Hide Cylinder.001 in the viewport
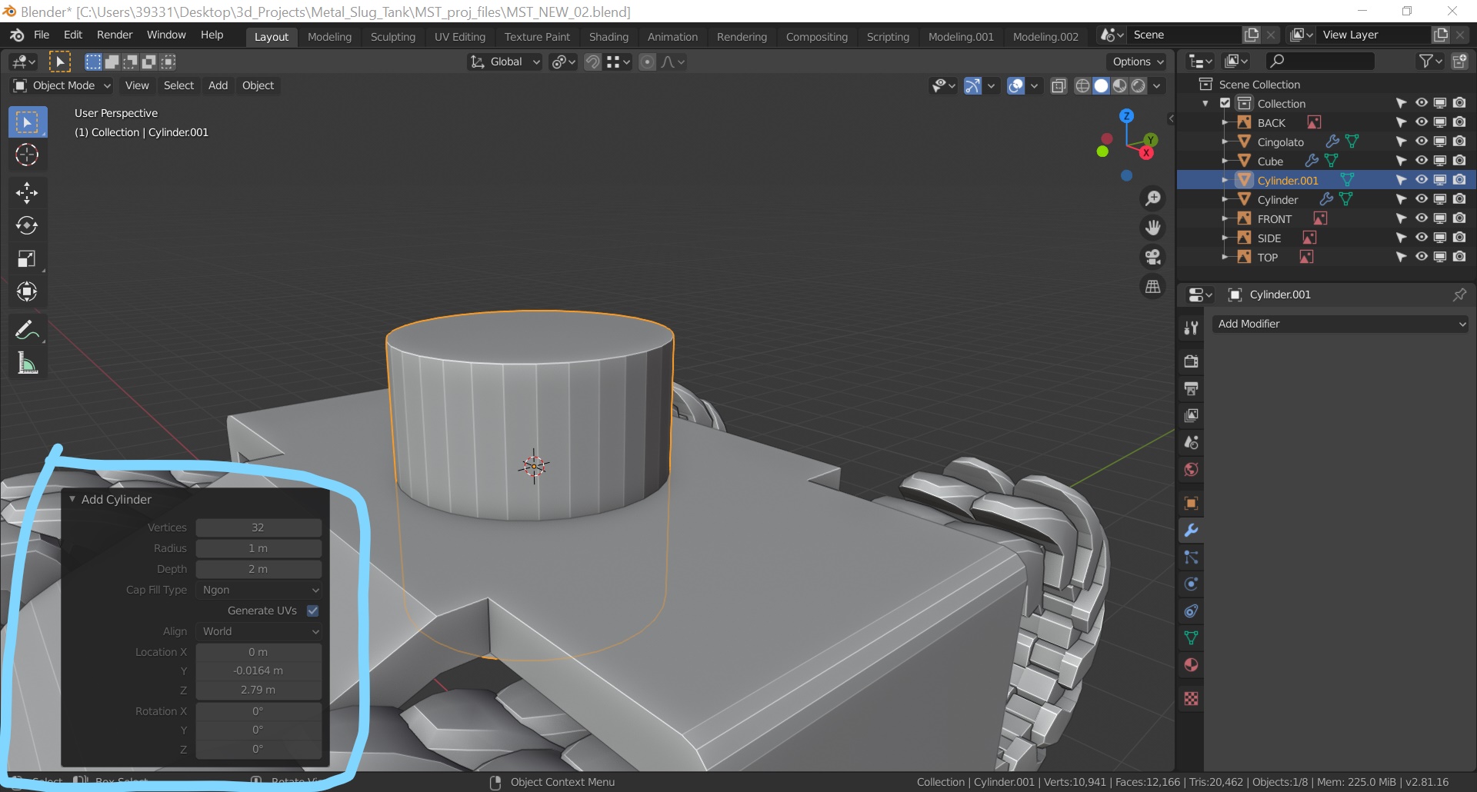Screen dimensions: 1477x792 coord(1421,180)
